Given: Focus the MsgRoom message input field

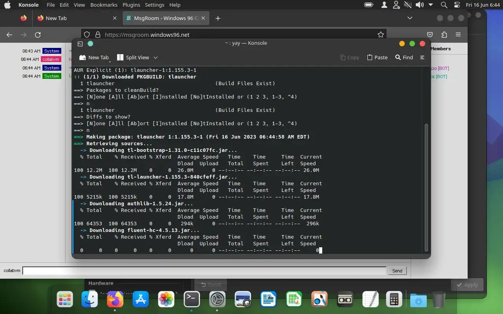Looking at the screenshot, I should coord(204,271).
